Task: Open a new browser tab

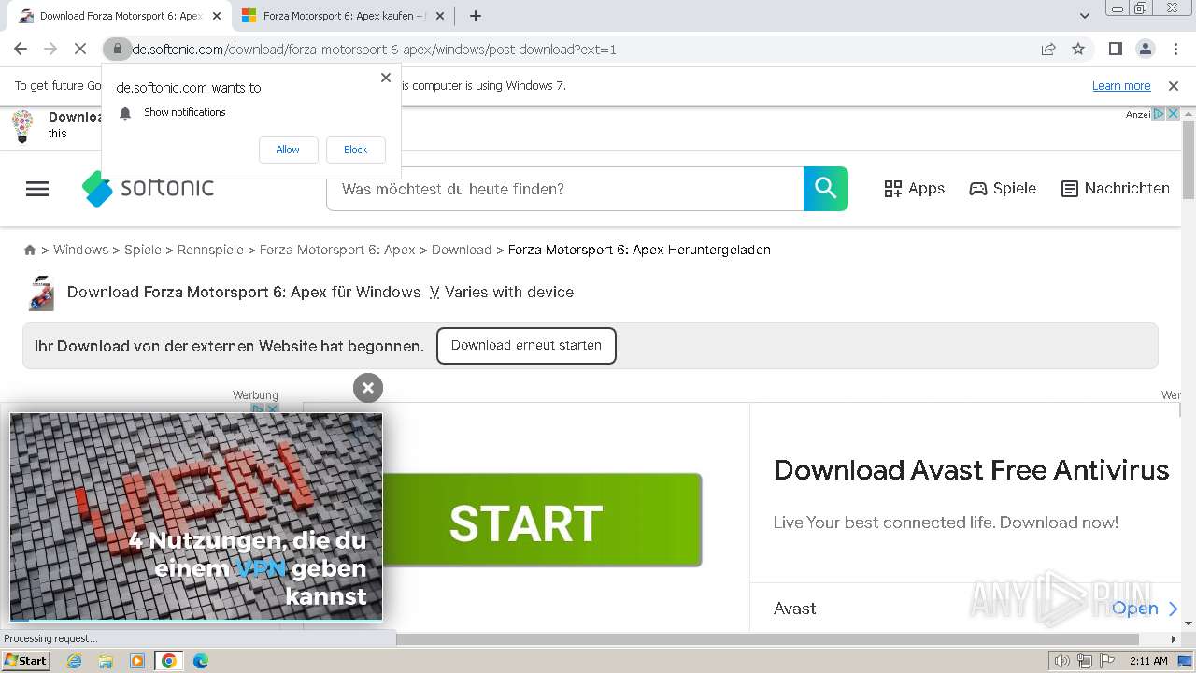Action: 476,16
